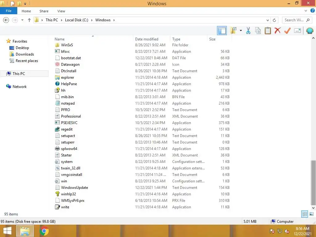Viewport: 316px width, 237px height.
Task: Click the quick access new document icon
Action: [x=12, y=3]
